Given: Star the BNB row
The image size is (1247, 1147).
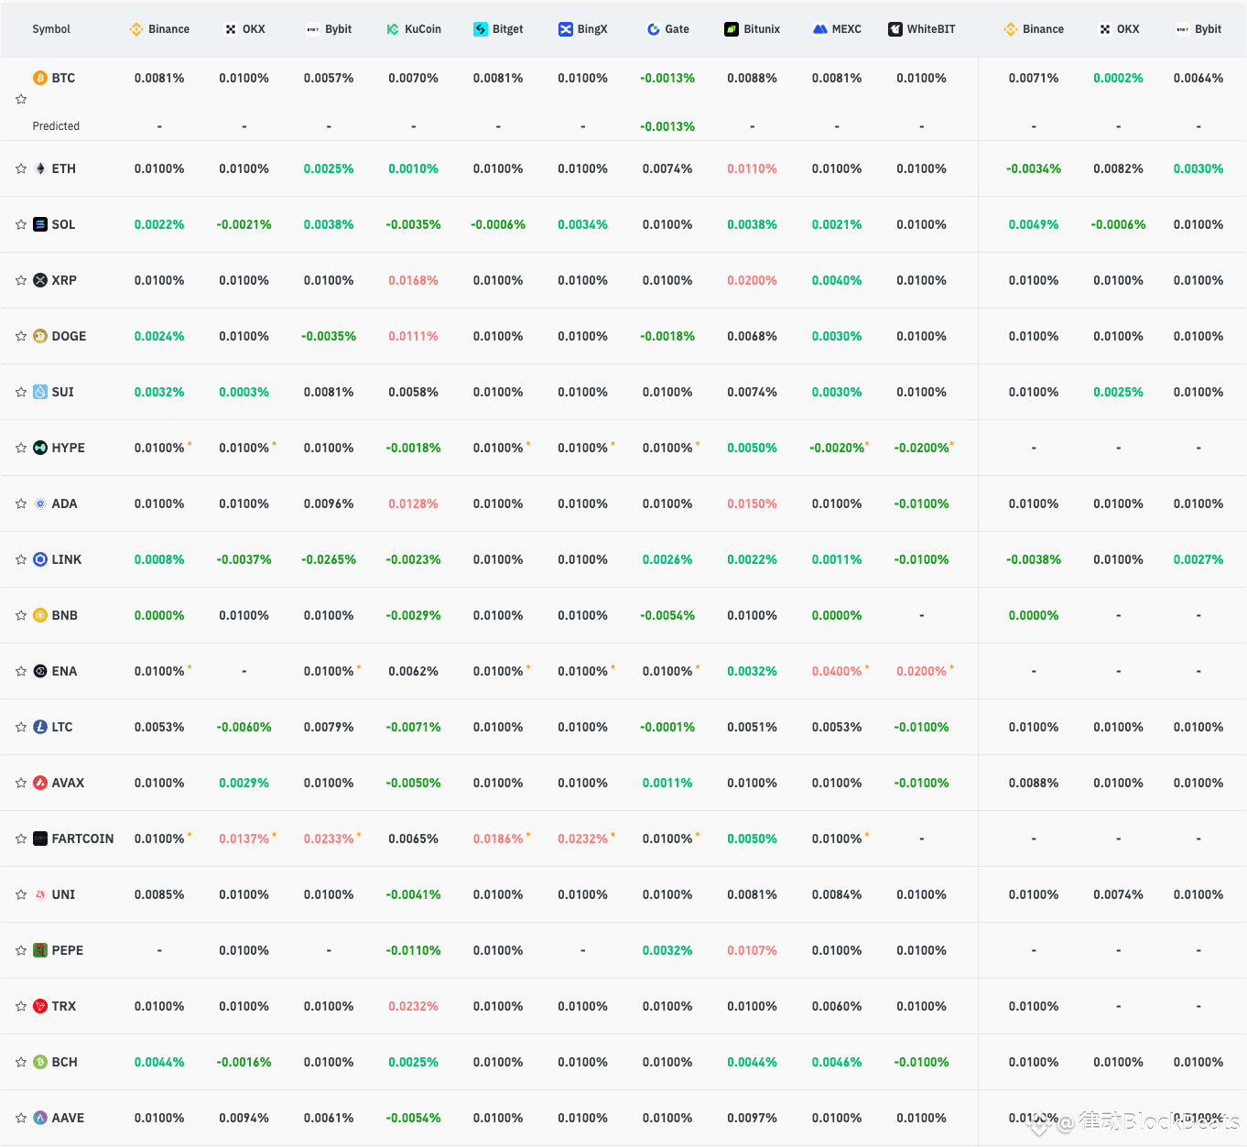Looking at the screenshot, I should tap(21, 615).
